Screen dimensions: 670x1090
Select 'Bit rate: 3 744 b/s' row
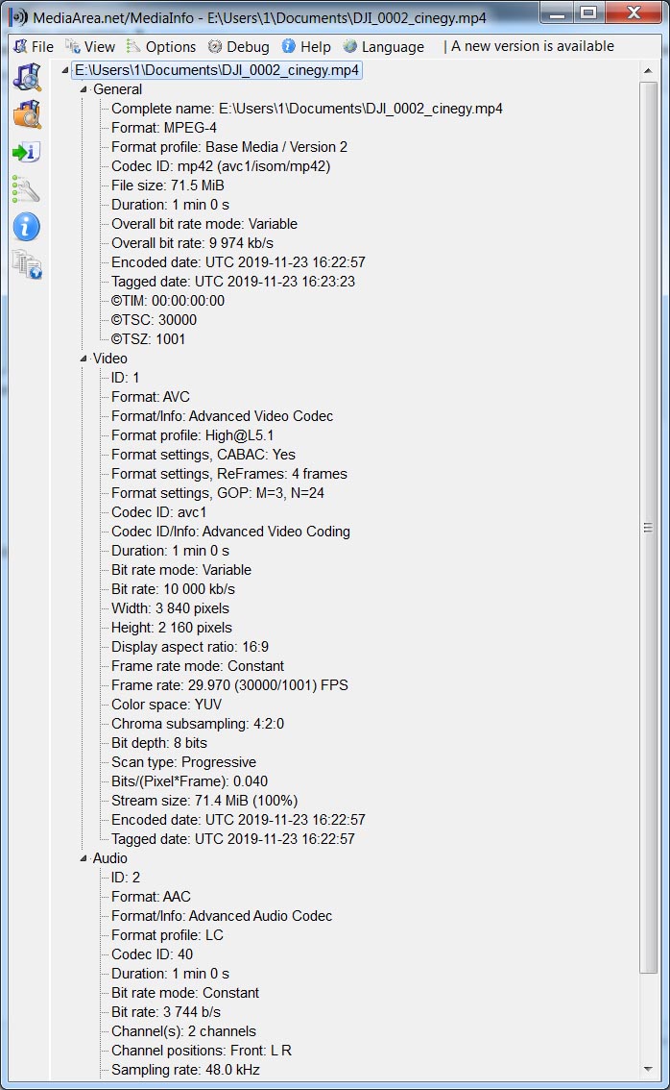pos(166,1013)
